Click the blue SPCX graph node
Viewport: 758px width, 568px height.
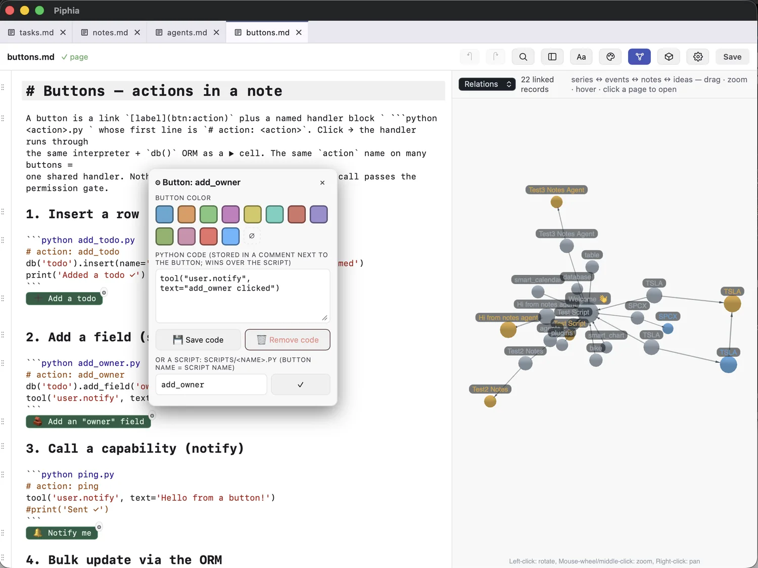point(668,328)
